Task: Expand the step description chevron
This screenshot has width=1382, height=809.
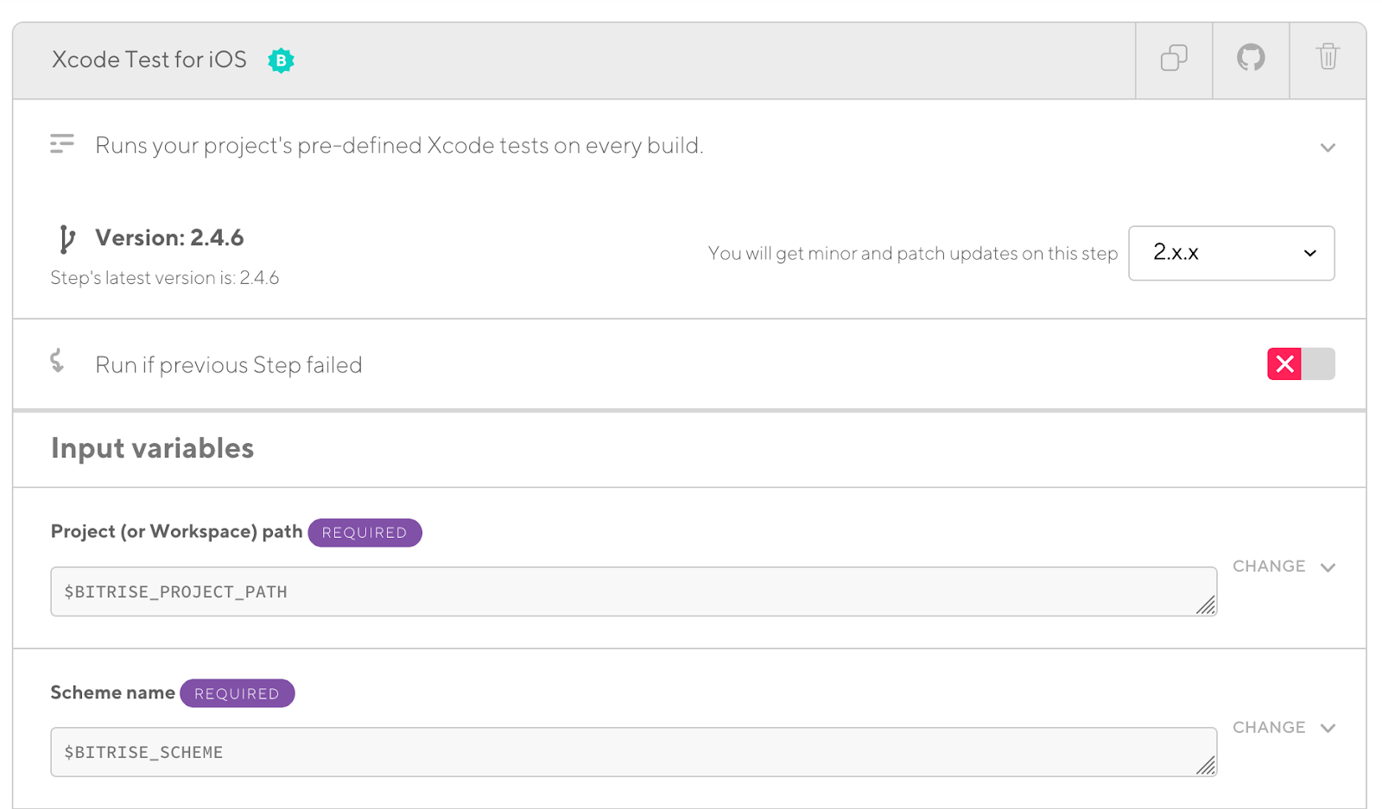Action: point(1327,148)
